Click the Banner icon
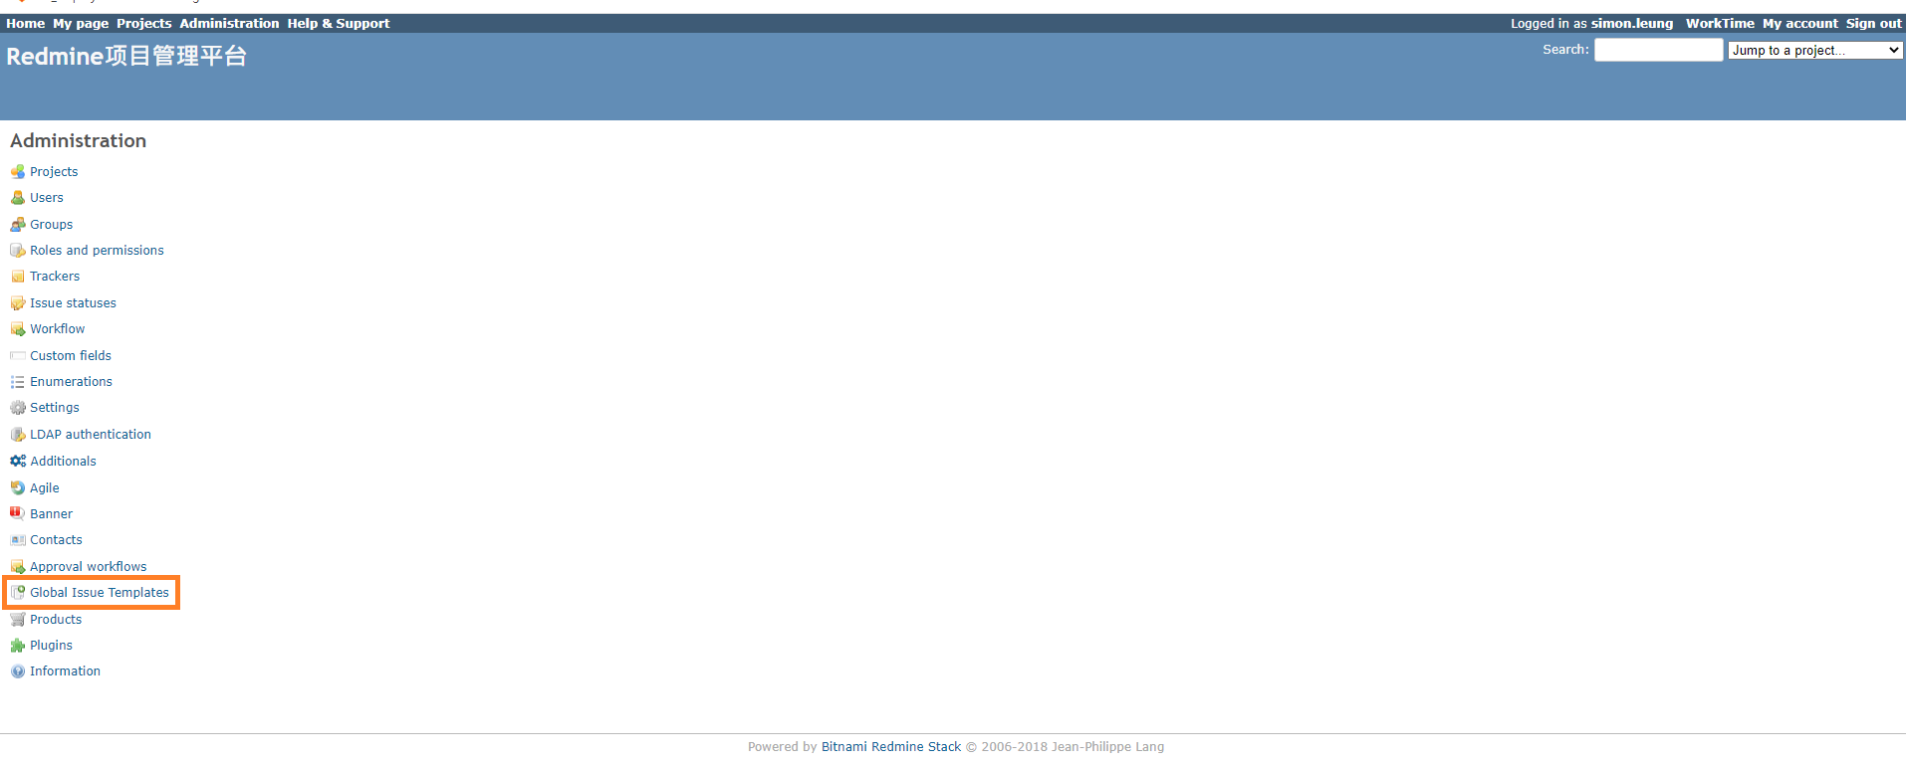Image resolution: width=1906 pixels, height=764 pixels. pyautogui.click(x=18, y=514)
